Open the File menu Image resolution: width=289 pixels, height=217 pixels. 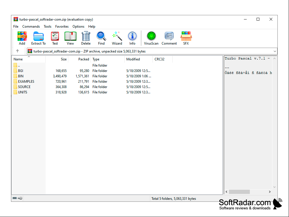click(x=16, y=27)
